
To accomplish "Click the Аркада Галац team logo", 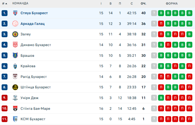I will [15, 24].
